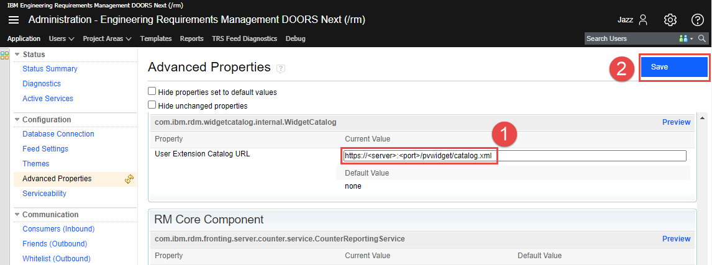Image resolution: width=712 pixels, height=265 pixels.
Task: Click the magnifier icon in Search Users
Action: pyautogui.click(x=702, y=38)
